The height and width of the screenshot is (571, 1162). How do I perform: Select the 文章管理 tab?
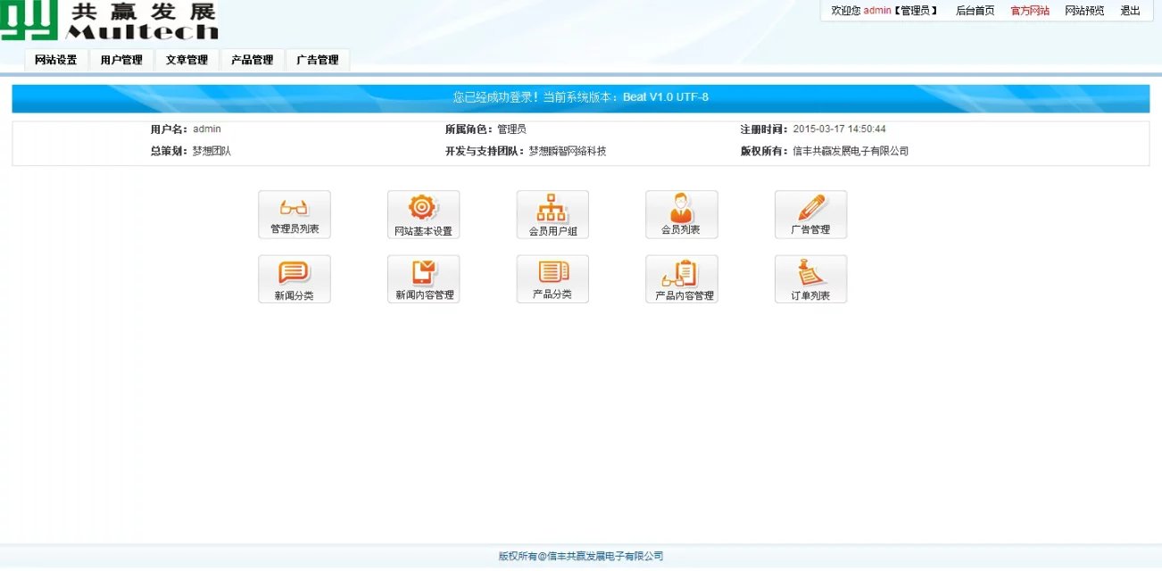click(187, 61)
